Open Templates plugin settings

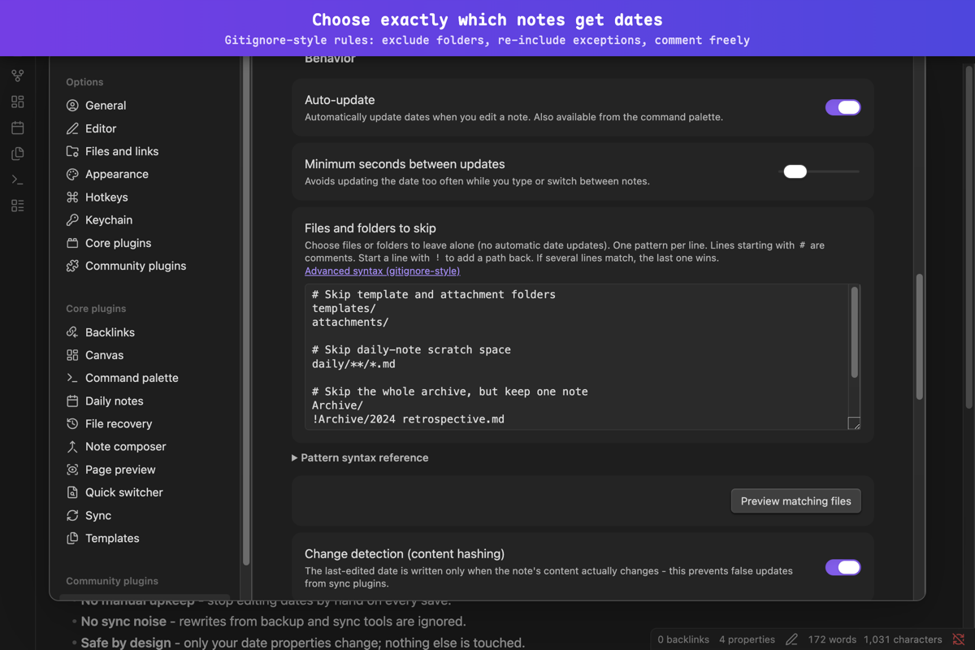pos(112,538)
